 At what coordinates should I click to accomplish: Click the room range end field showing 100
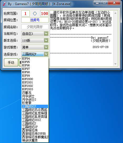[44, 13]
